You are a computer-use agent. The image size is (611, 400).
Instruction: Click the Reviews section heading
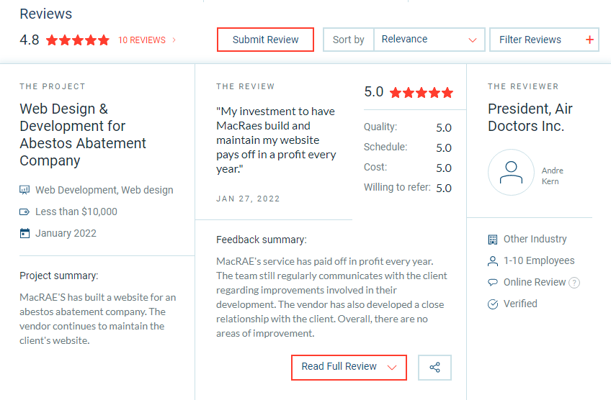click(46, 14)
